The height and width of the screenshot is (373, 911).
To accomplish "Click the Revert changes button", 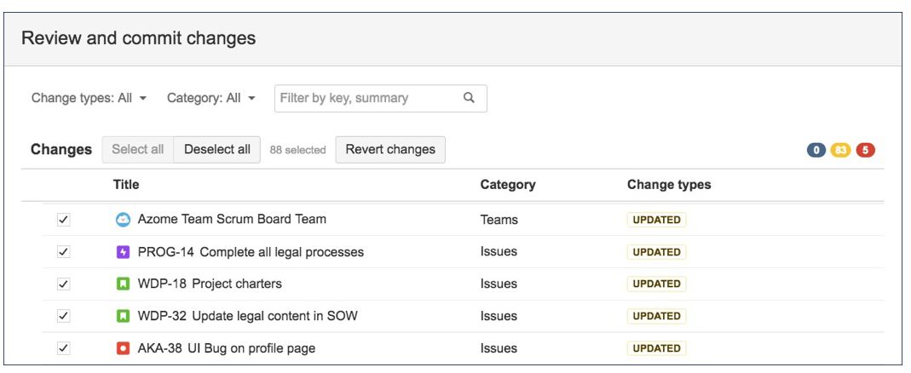I will pyautogui.click(x=390, y=149).
